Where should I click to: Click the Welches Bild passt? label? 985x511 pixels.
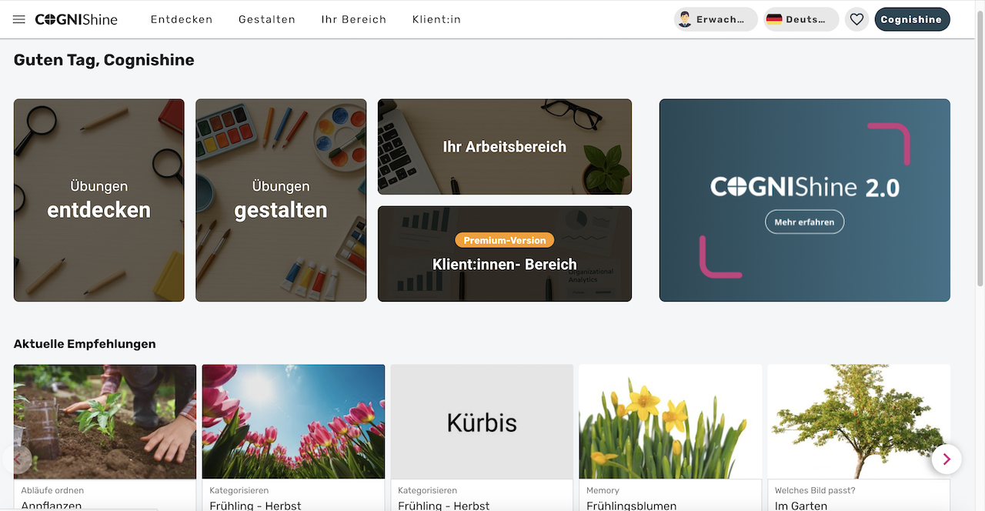[x=815, y=490]
